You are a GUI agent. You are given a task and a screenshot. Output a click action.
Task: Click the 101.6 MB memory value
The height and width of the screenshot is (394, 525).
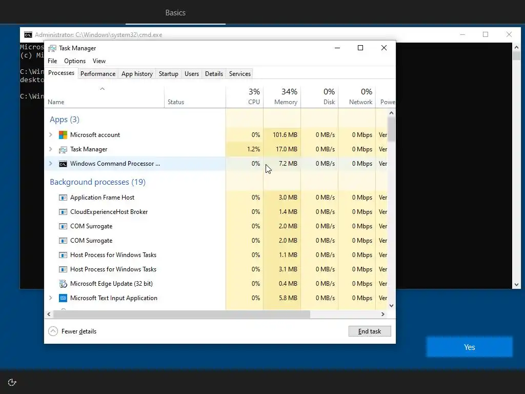(x=285, y=135)
